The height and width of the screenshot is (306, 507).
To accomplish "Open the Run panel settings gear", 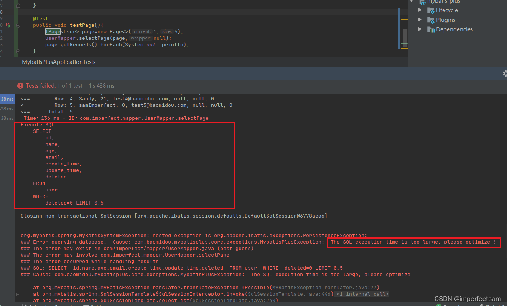I will [505, 73].
